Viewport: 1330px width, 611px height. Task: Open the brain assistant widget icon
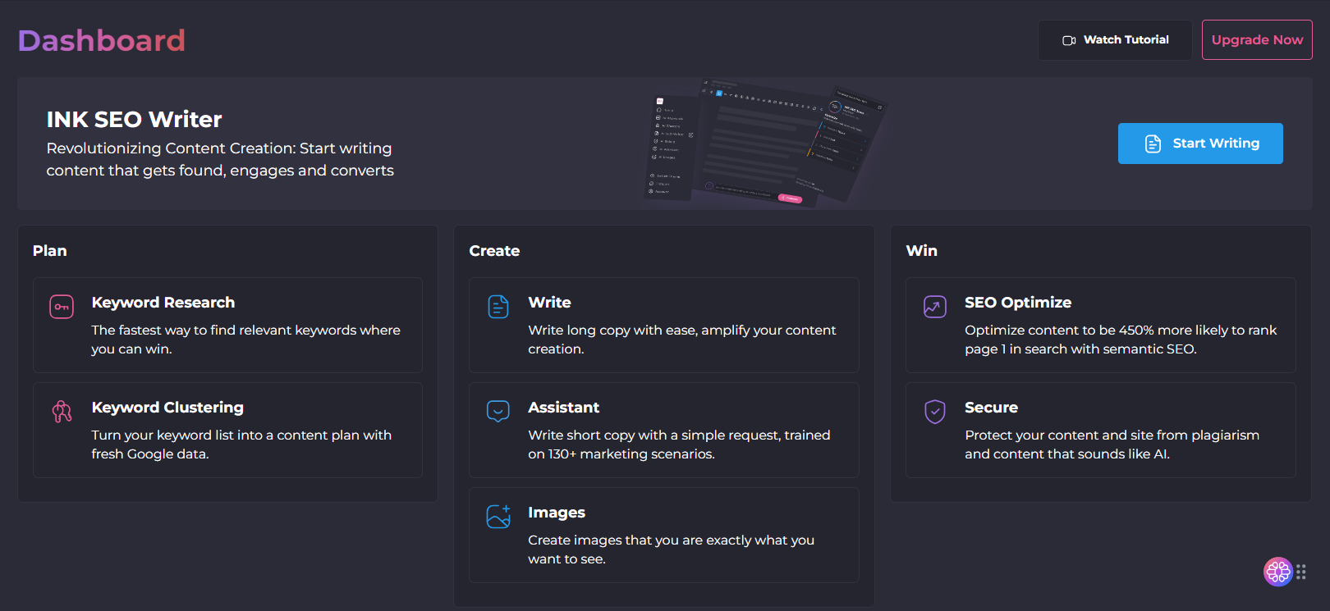pos(1277,572)
